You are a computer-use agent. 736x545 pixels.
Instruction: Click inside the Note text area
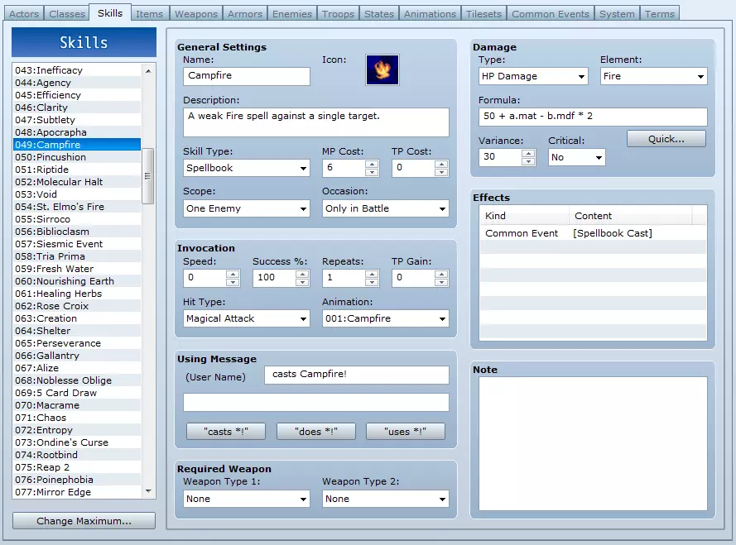[x=593, y=444]
